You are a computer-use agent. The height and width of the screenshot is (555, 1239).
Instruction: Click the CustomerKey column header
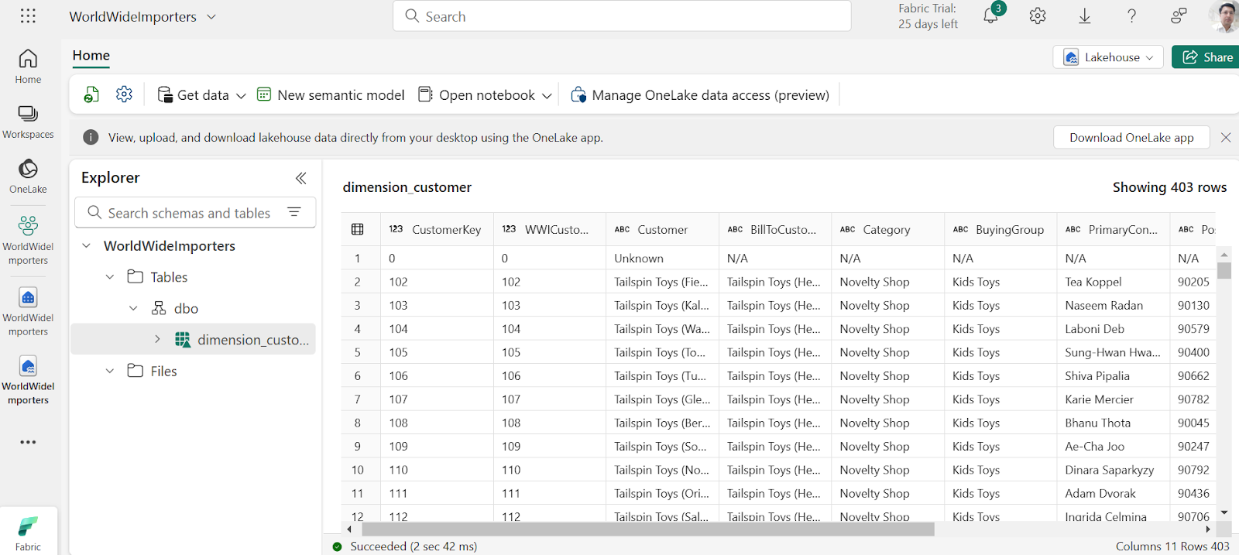tap(437, 230)
